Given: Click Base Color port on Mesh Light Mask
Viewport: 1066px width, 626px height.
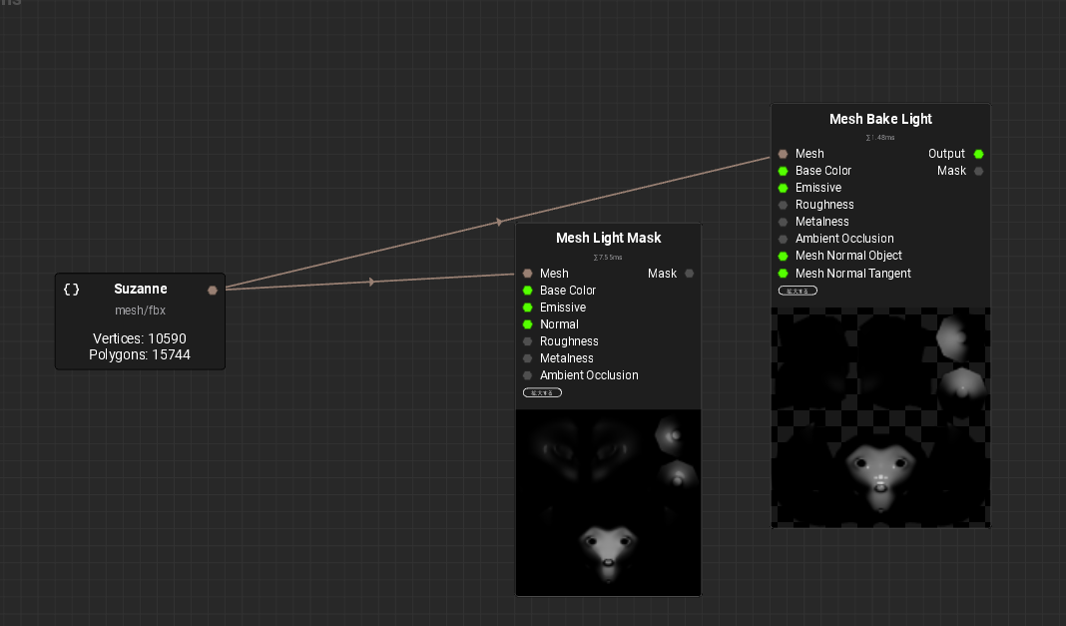Looking at the screenshot, I should (x=527, y=291).
